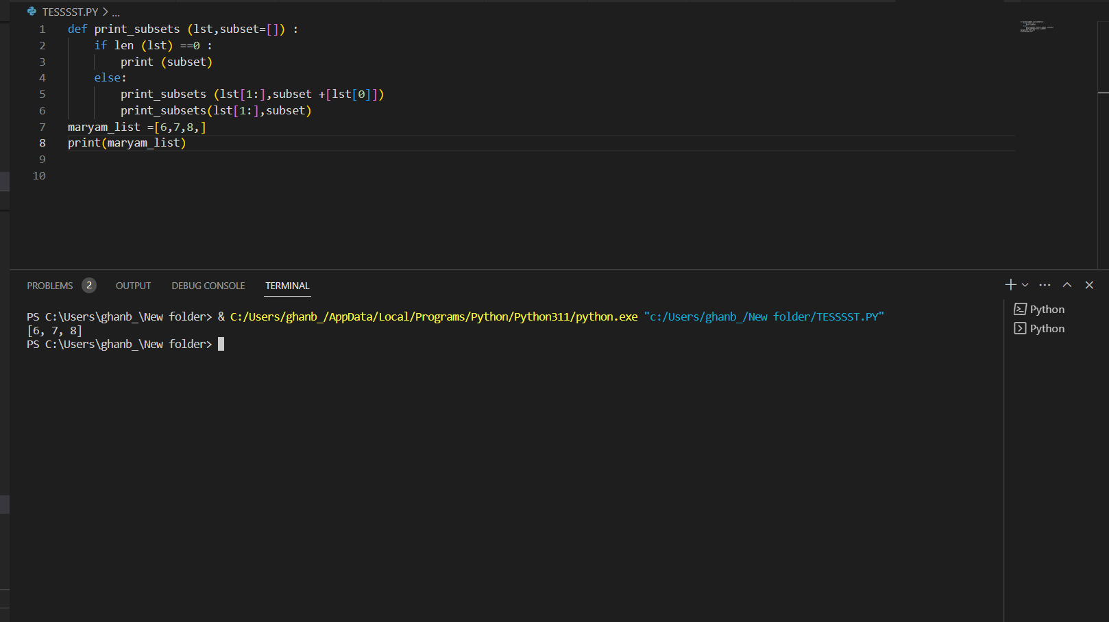Close the terminal panel with X

click(1089, 285)
